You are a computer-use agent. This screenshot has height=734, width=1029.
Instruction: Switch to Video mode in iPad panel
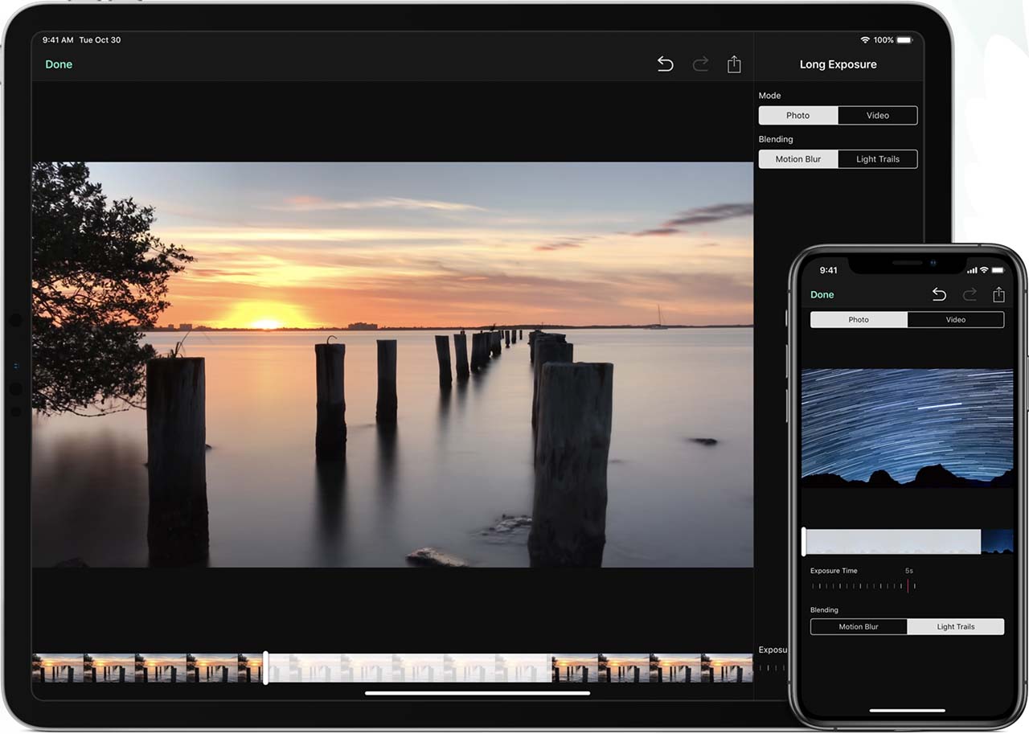(877, 116)
